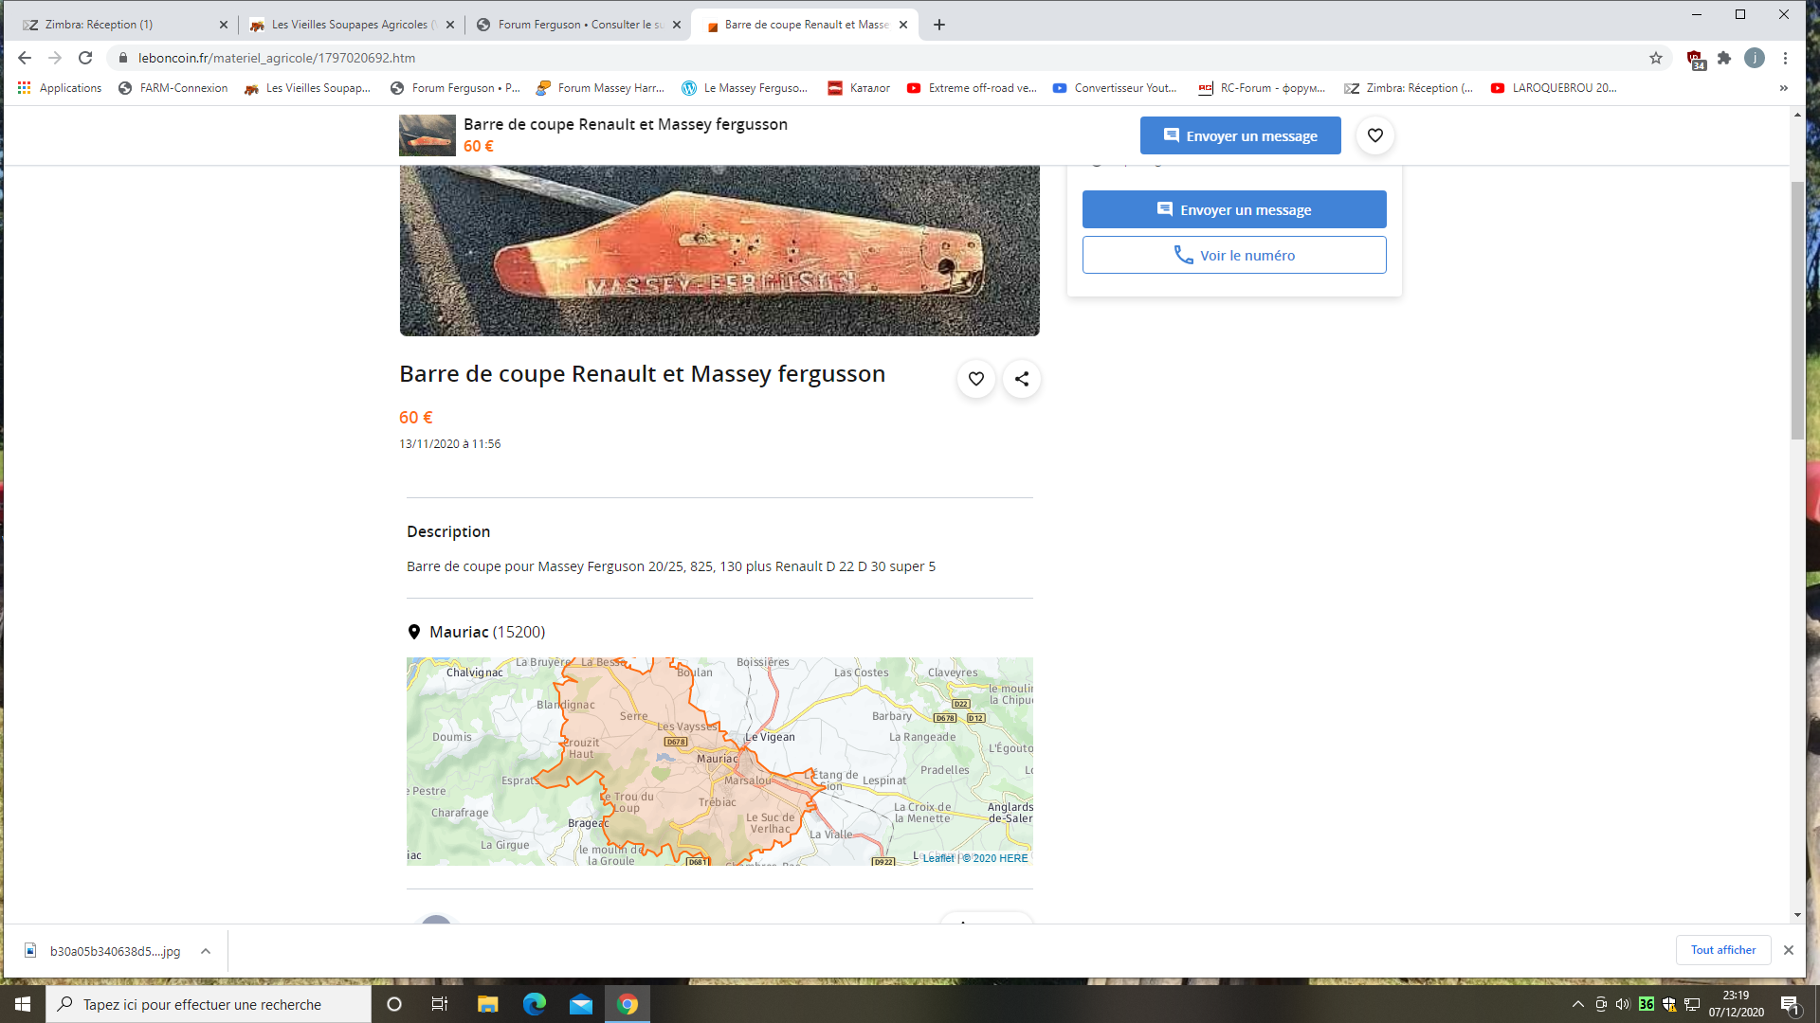Toggle the heart favorite in the sticky header
The height and width of the screenshot is (1023, 1820).
(1374, 135)
